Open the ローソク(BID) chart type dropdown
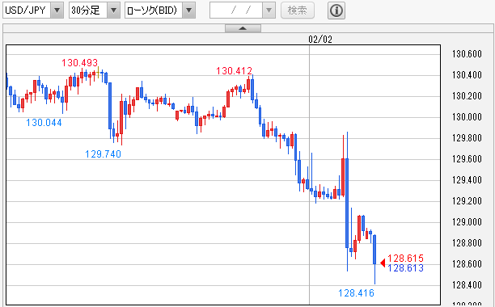This screenshot has width=495, height=307. click(160, 11)
